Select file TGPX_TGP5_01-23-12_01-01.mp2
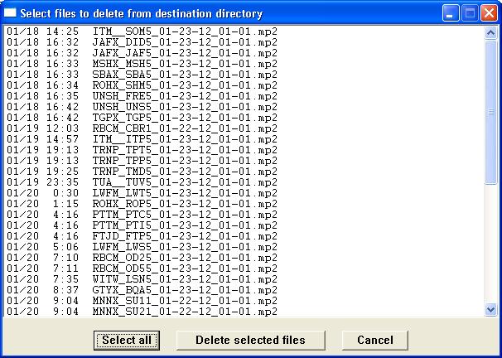 pyautogui.click(x=245, y=118)
